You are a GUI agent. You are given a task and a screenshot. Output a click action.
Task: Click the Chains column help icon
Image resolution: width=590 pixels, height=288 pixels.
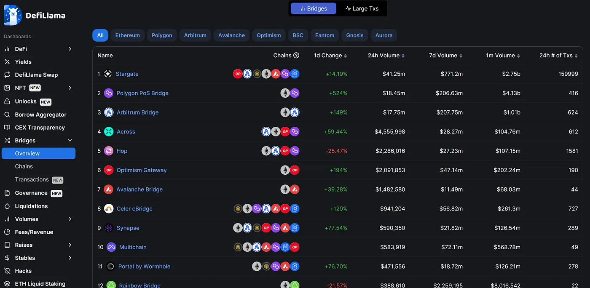click(x=296, y=56)
